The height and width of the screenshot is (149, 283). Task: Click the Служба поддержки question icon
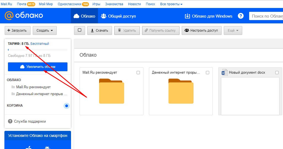point(10,121)
